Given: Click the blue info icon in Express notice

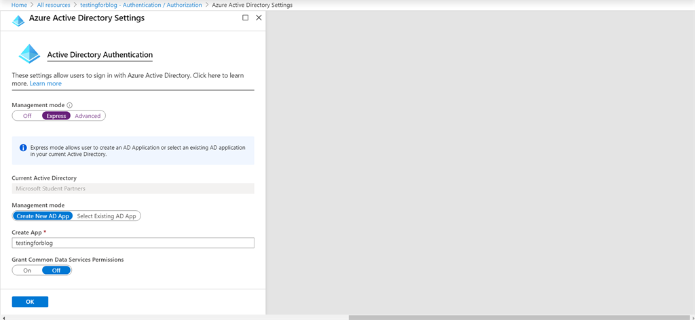Looking at the screenshot, I should click(23, 147).
